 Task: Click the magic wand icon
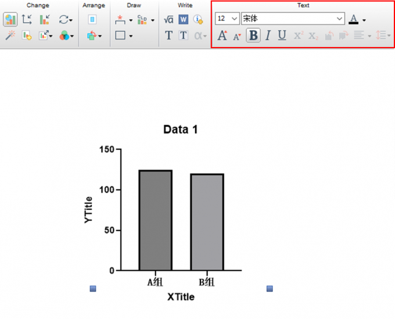[x=10, y=35]
